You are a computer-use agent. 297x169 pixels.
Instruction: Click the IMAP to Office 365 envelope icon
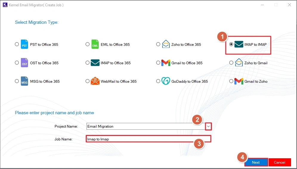(95, 63)
